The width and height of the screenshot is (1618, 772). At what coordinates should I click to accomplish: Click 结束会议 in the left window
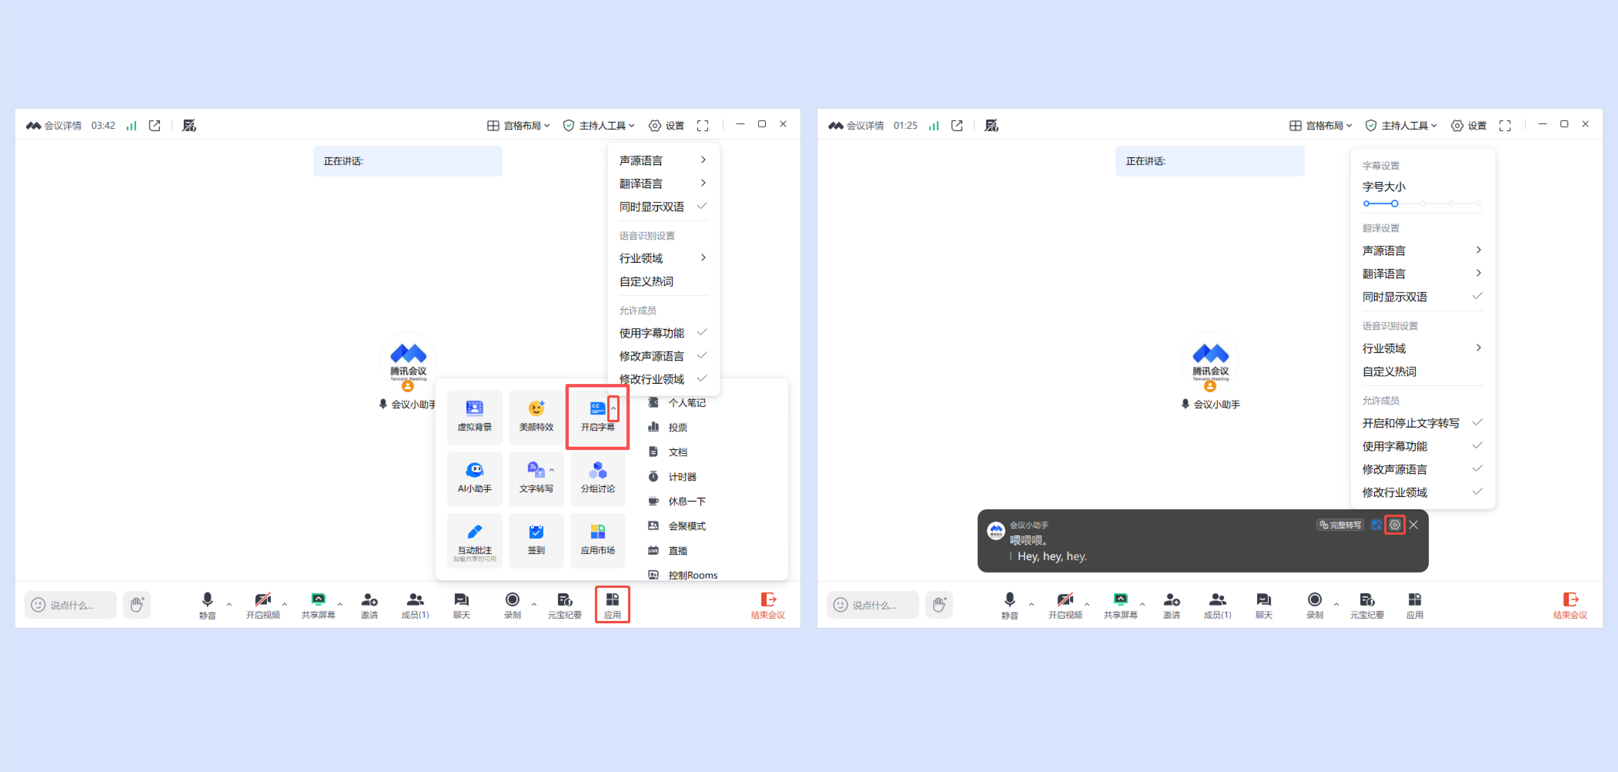[768, 605]
